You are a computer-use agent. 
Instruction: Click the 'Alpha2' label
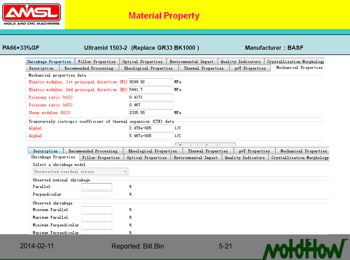(35, 135)
